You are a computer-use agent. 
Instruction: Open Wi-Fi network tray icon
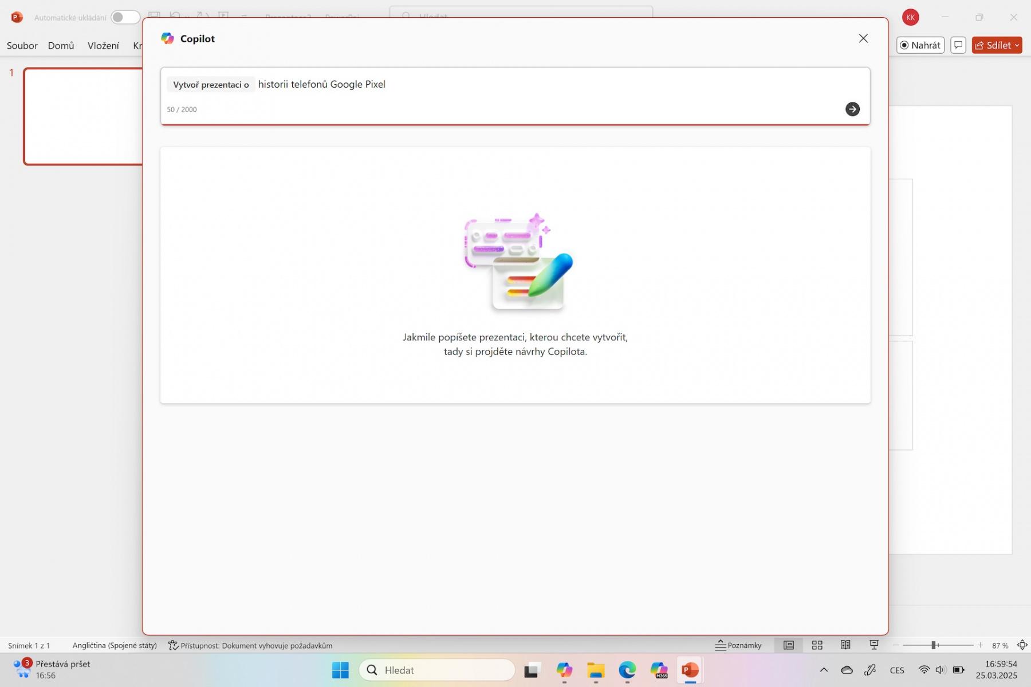point(924,670)
